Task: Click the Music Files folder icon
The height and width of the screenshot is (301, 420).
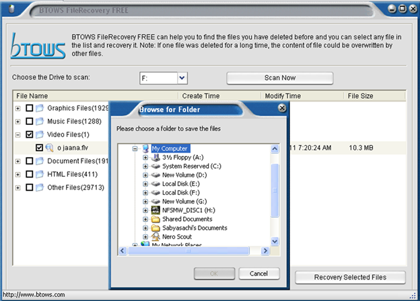Action: coord(40,122)
